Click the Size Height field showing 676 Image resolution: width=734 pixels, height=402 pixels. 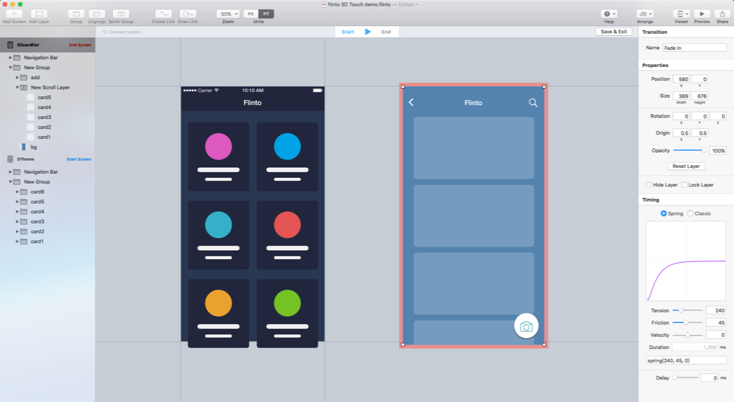[700, 96]
